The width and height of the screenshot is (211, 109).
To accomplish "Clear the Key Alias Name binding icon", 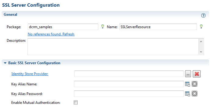I will [195, 84].
